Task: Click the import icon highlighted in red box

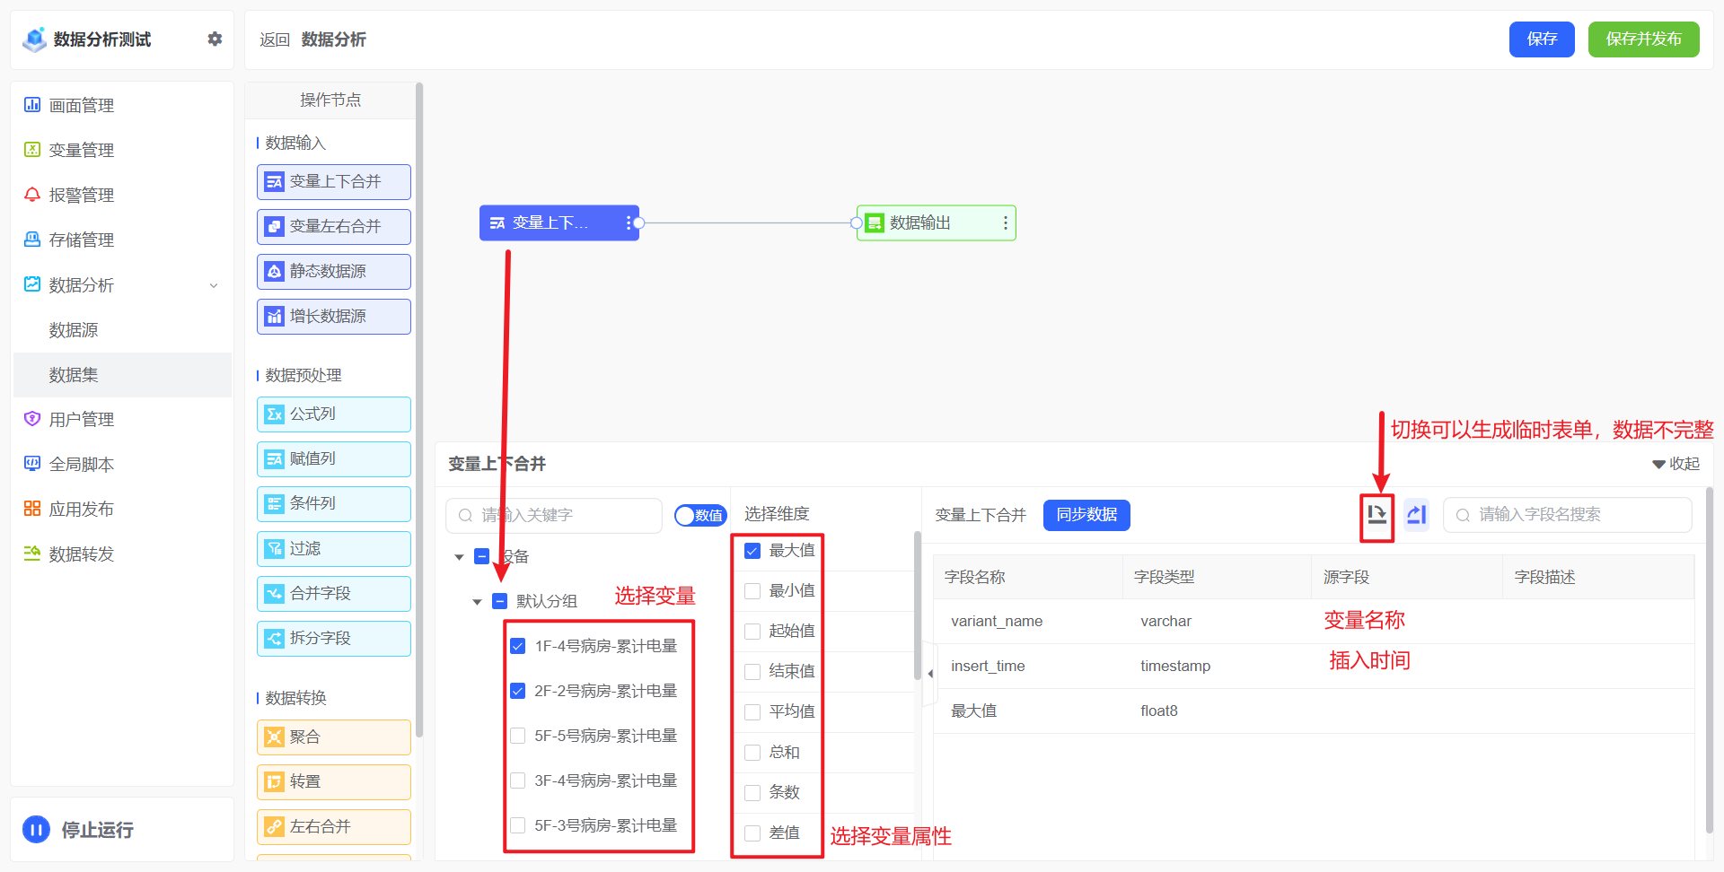Action: [1377, 515]
